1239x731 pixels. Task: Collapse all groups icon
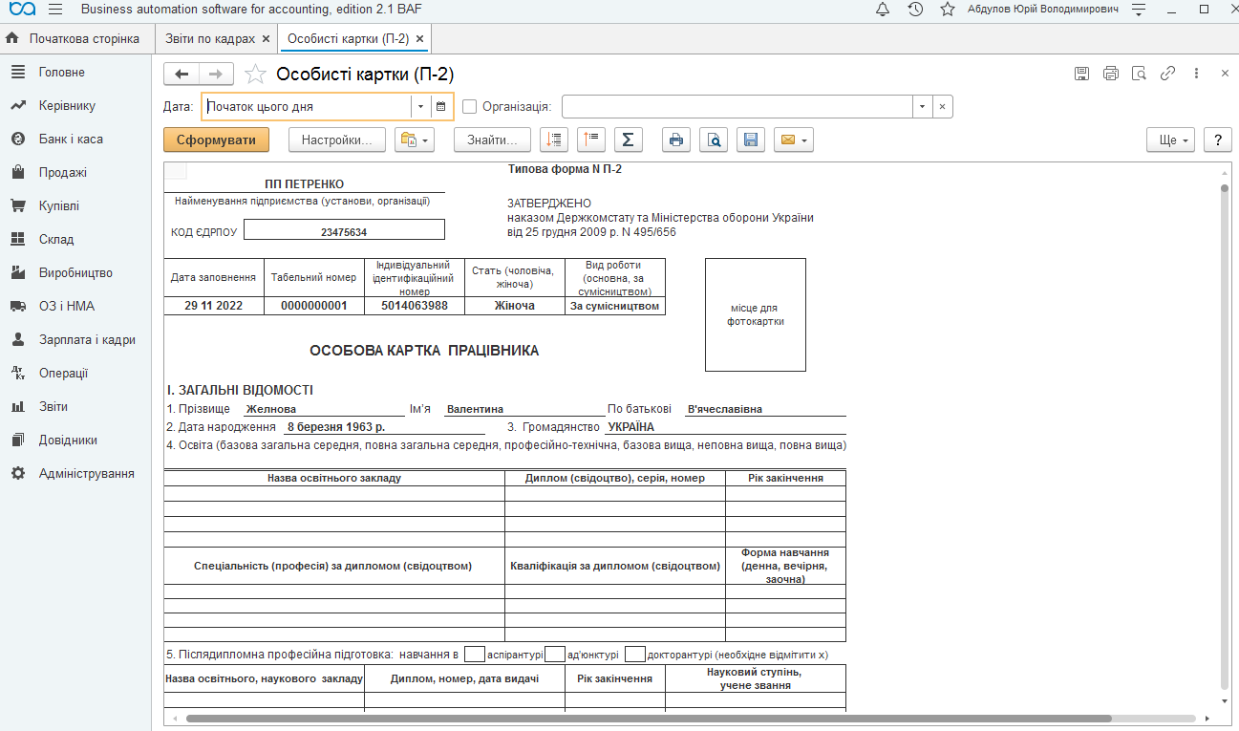click(x=591, y=140)
